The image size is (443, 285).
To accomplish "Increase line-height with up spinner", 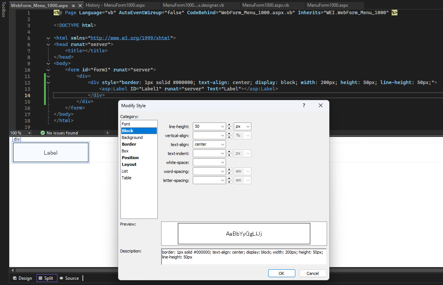I will click(x=229, y=125).
